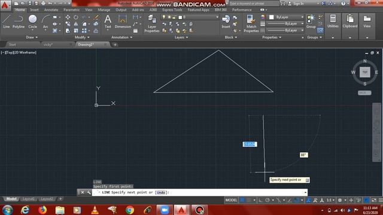Add a new layout with plus button
383x215 pixels.
60,199
